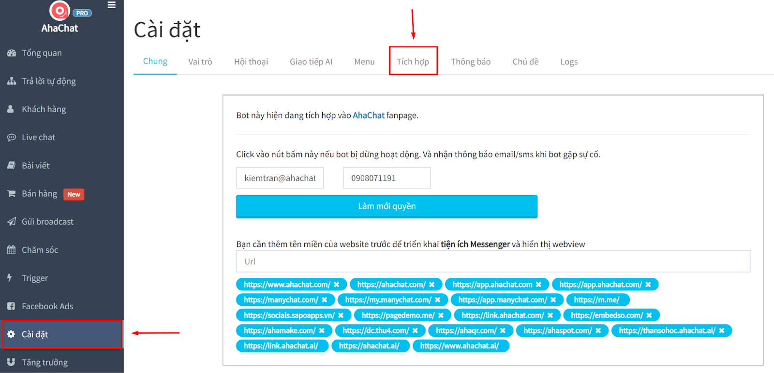Viewport: 774px width, 373px height.
Task: Remove https://ahaspot.com/ domain tag
Action: [598, 330]
